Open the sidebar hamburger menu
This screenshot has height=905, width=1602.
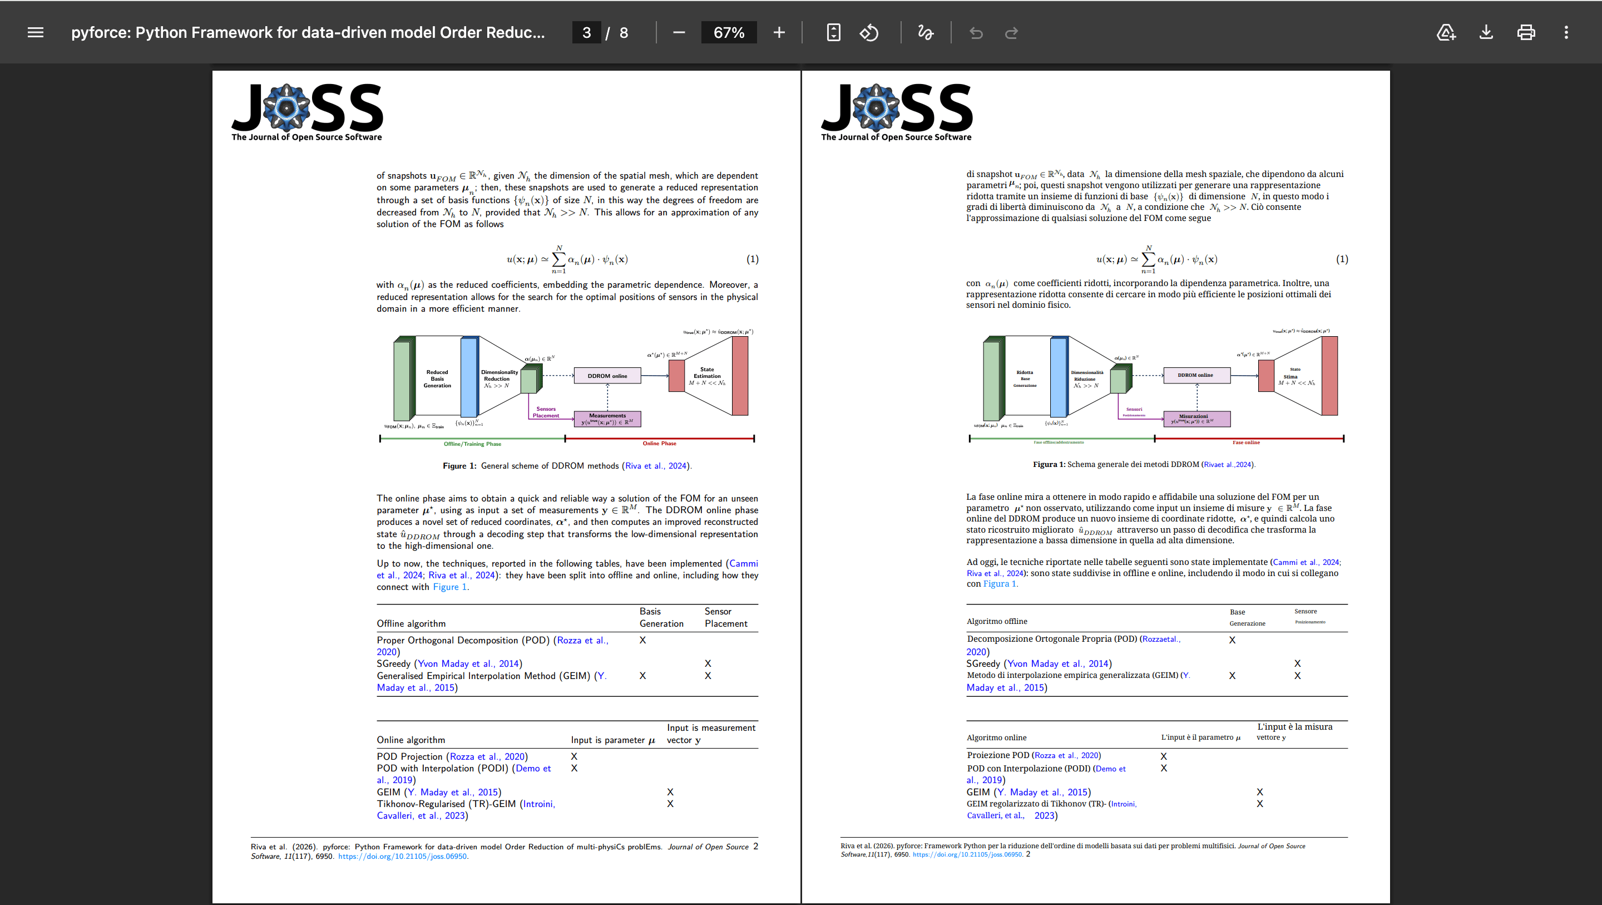[x=36, y=32]
